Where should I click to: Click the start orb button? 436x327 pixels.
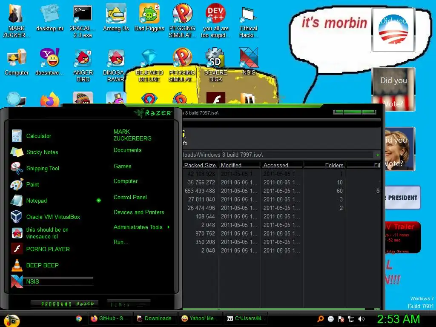click(x=11, y=320)
